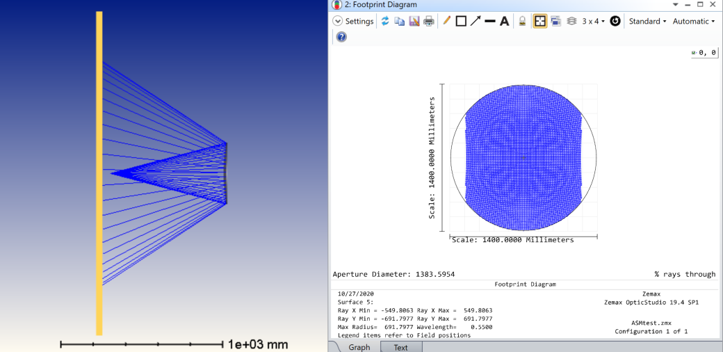Screen dimensions: 723x352
Task: Open the Standard dropdown menu
Action: [647, 22]
